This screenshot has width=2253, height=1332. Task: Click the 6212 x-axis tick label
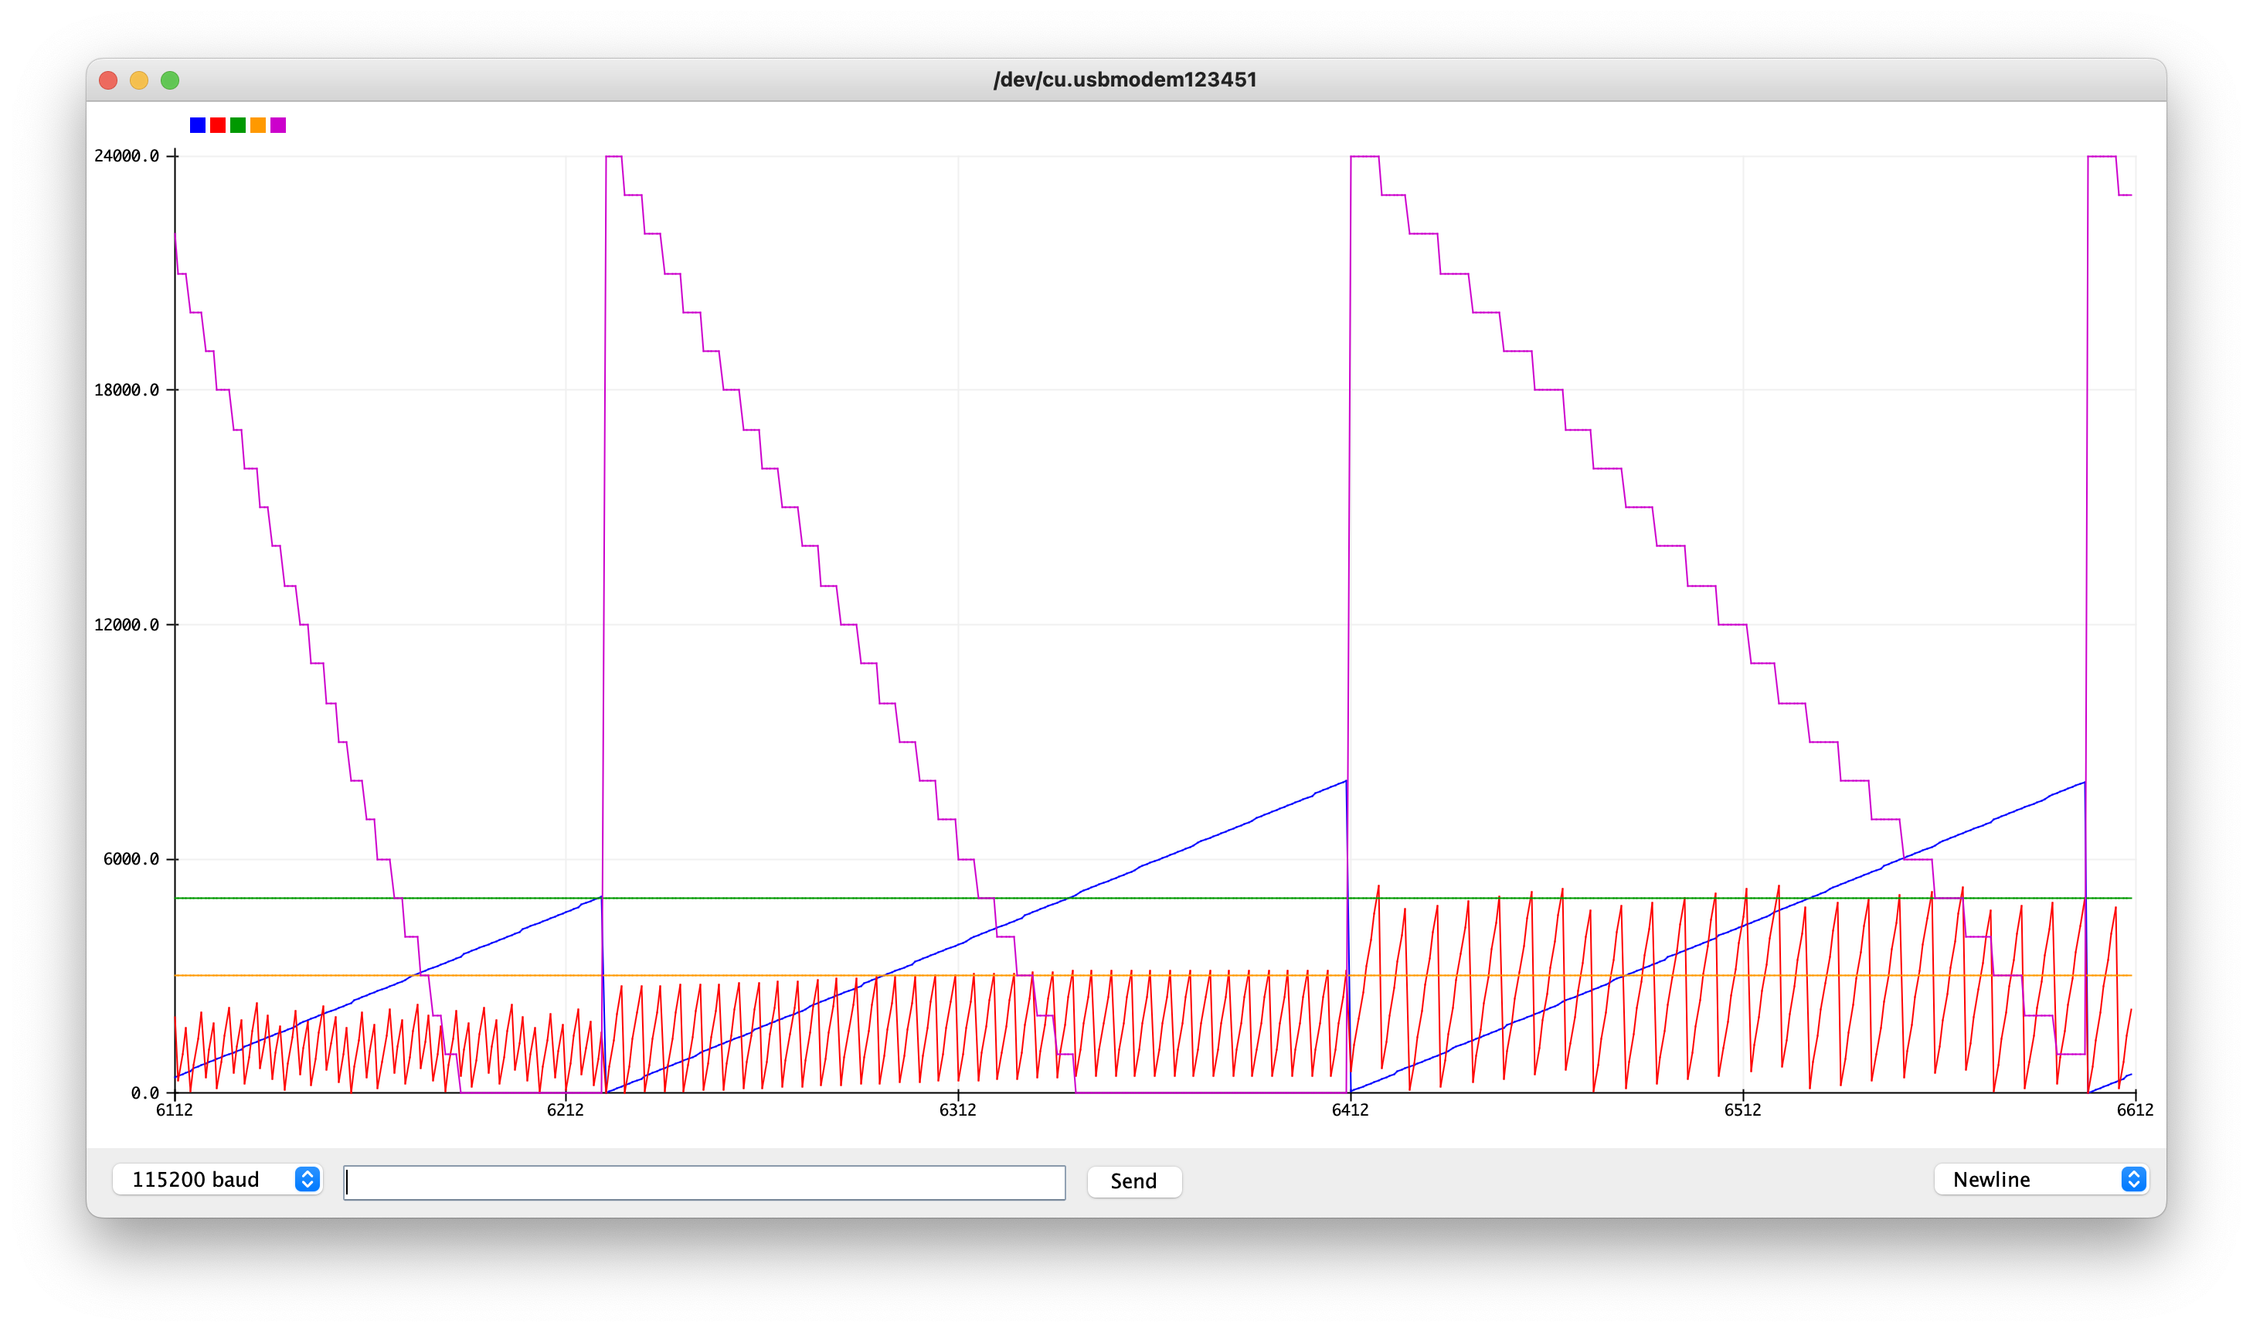coord(566,1110)
